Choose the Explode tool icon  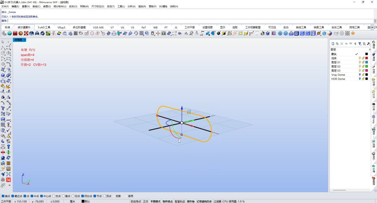(8, 86)
